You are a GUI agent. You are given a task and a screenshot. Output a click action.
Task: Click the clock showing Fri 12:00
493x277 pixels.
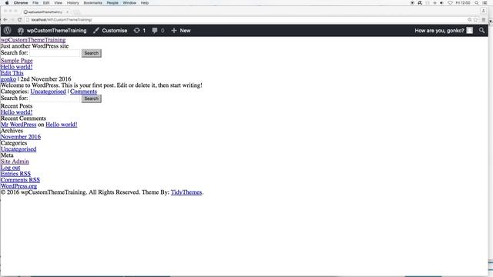(463, 3)
